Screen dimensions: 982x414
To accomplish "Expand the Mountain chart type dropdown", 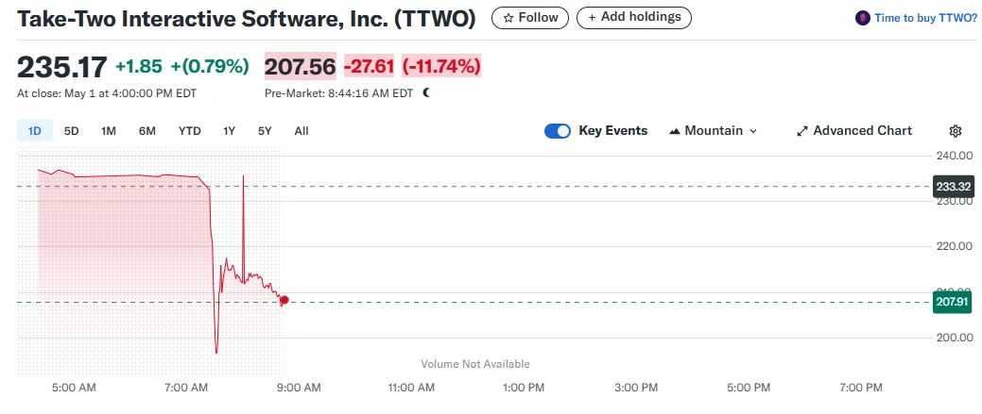I will 753,131.
